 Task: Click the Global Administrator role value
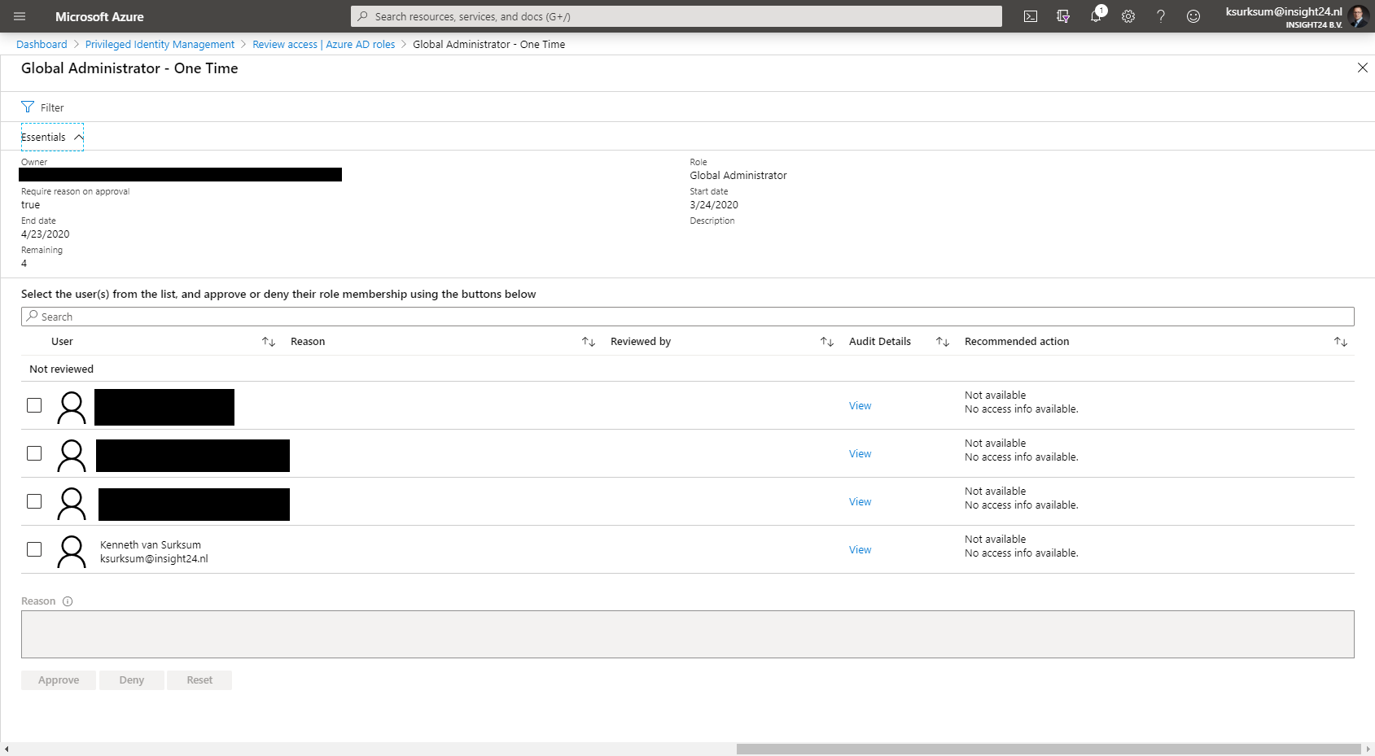(x=738, y=176)
